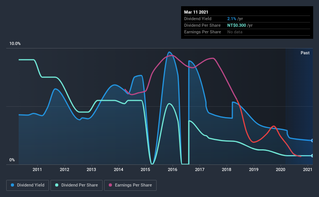Image resolution: width=319 pixels, height=197 pixels.
Task: Click the blue Dividend Yield legend dot
Action: click(12, 185)
